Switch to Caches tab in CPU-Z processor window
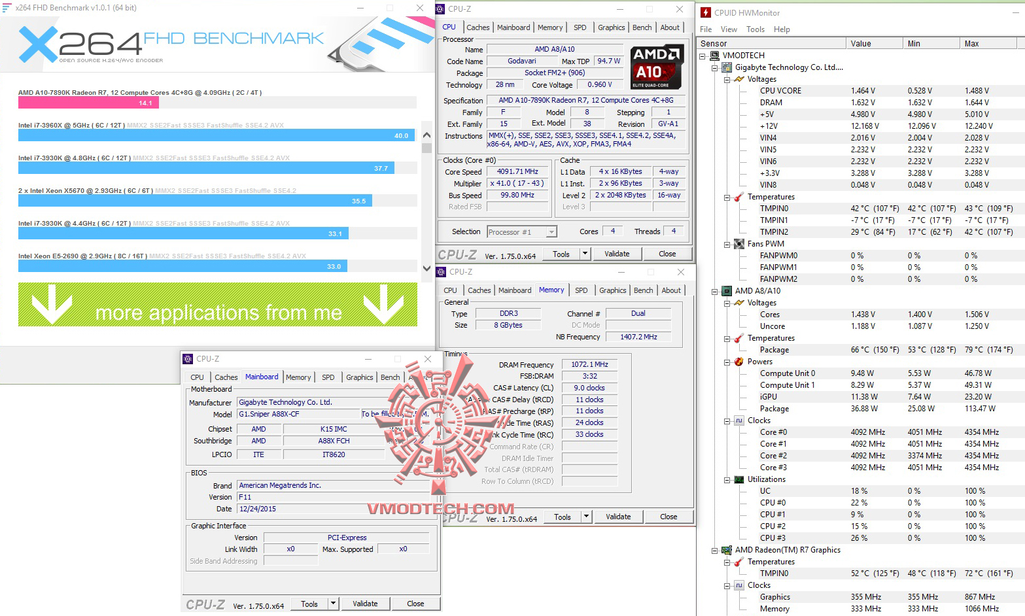The height and width of the screenshot is (616, 1025). pos(478,27)
